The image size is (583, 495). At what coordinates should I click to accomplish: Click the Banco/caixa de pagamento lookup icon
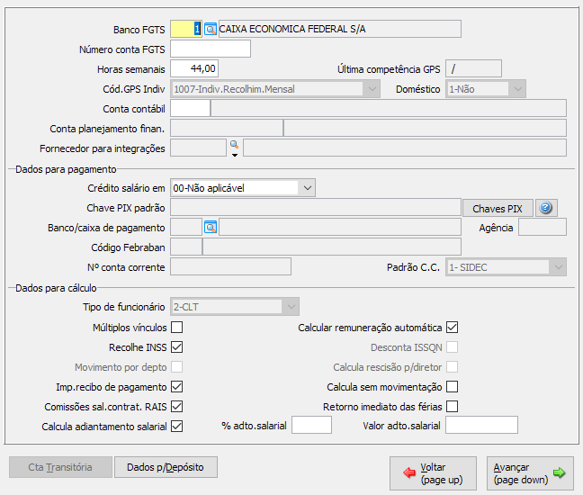pos(211,227)
